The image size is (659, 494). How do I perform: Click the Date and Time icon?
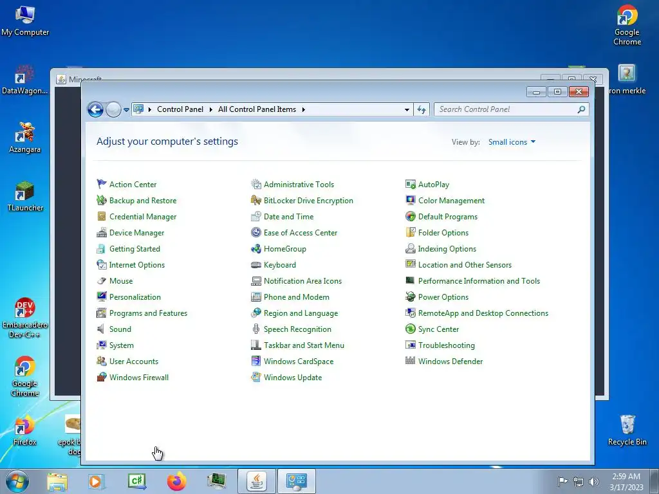pyautogui.click(x=256, y=216)
